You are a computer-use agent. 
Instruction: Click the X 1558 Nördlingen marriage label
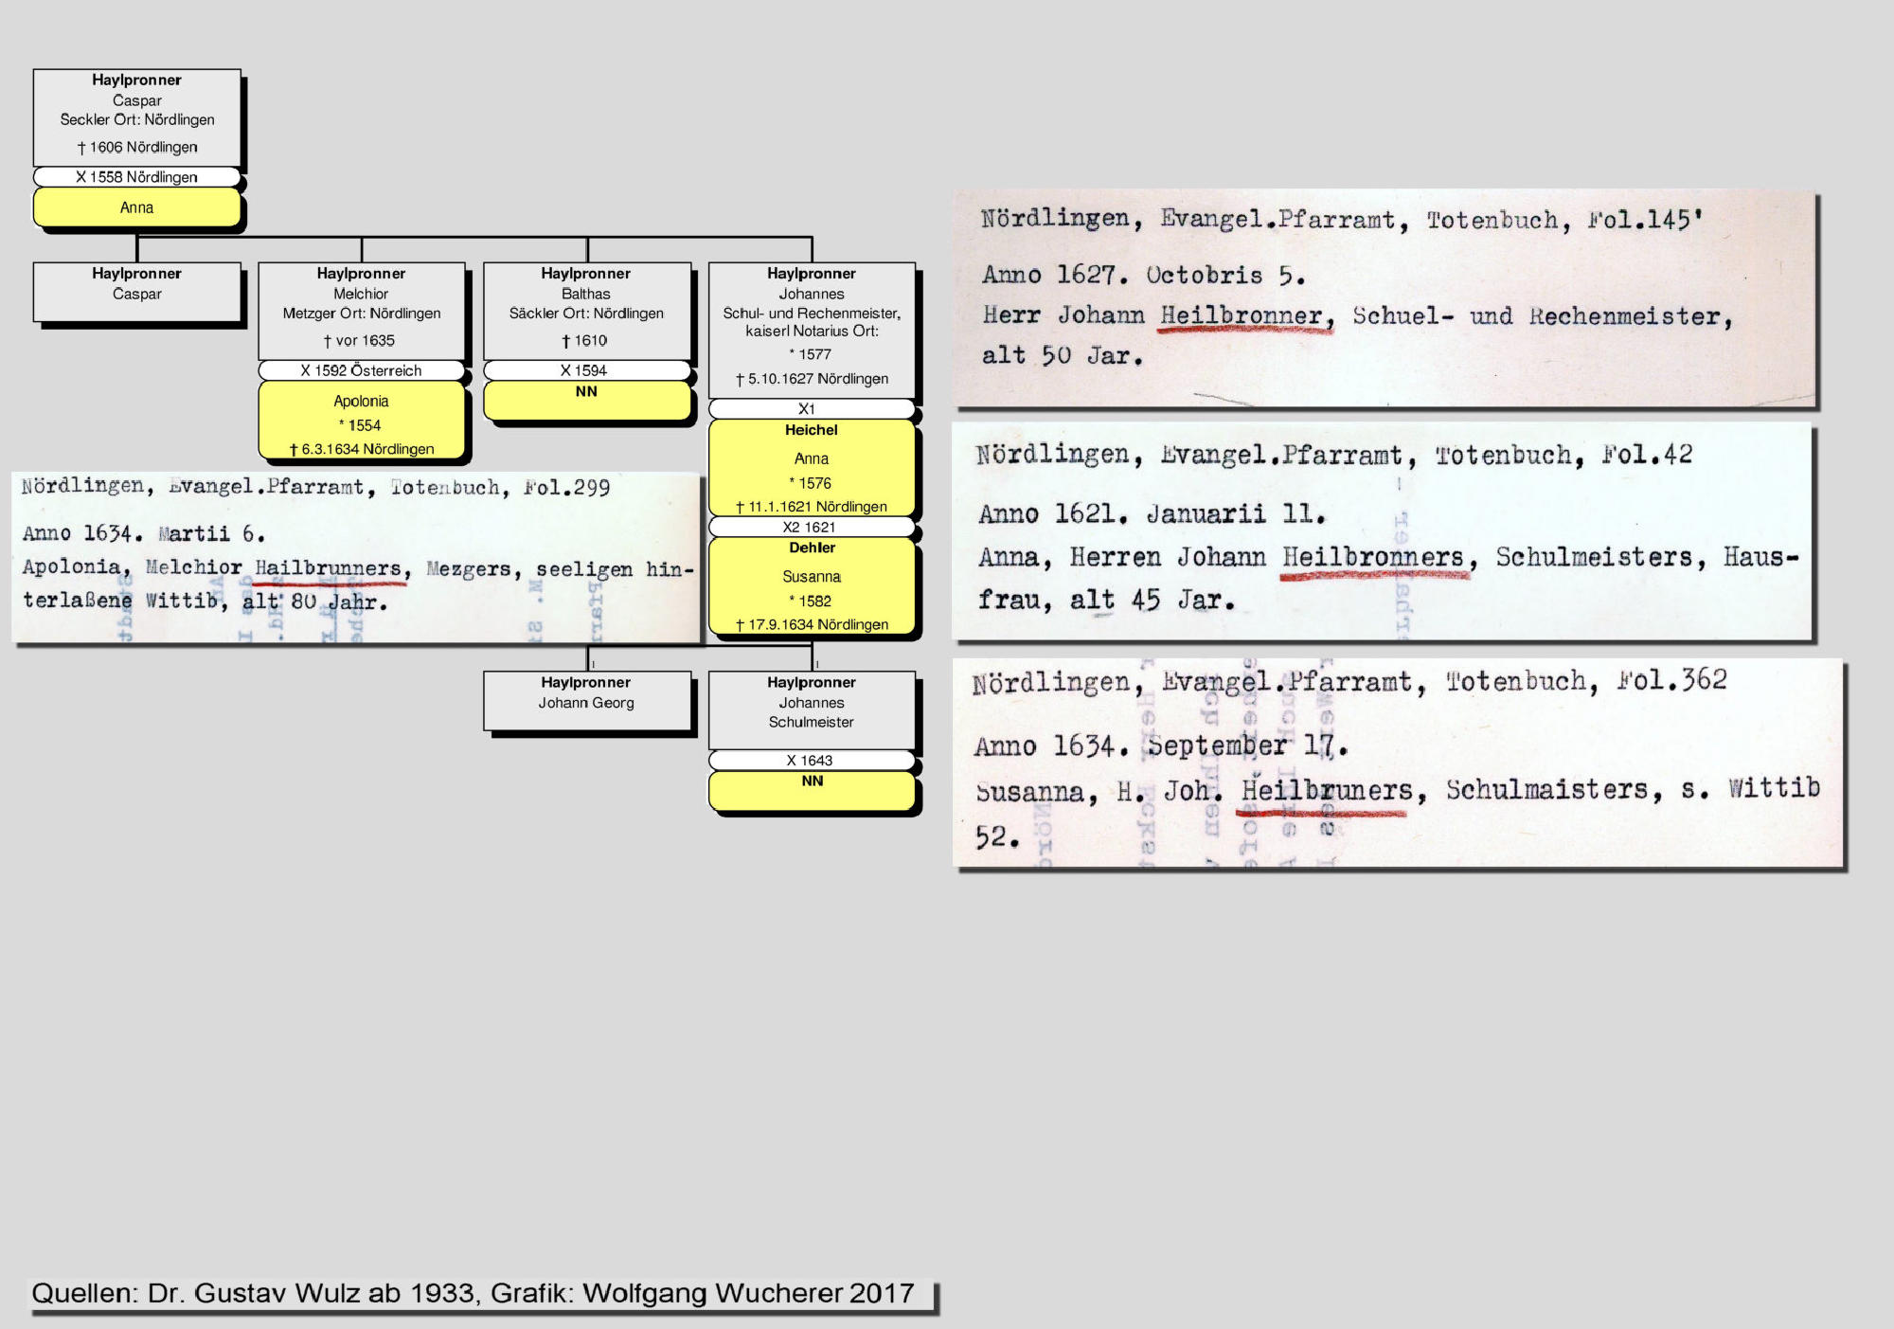pyautogui.click(x=137, y=177)
